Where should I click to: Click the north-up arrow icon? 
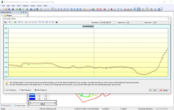[74, 9]
